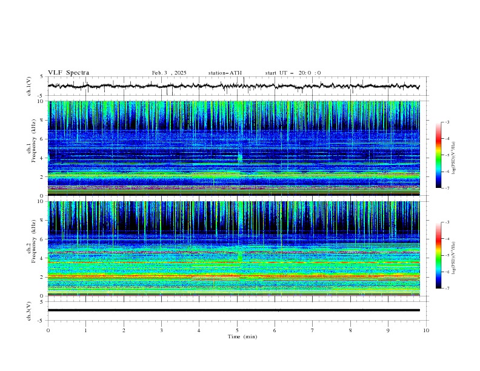The width and height of the screenshot is (480, 371).
Task: Click the ch.1 spectrogram color scale bar
Action: [x=438, y=155]
